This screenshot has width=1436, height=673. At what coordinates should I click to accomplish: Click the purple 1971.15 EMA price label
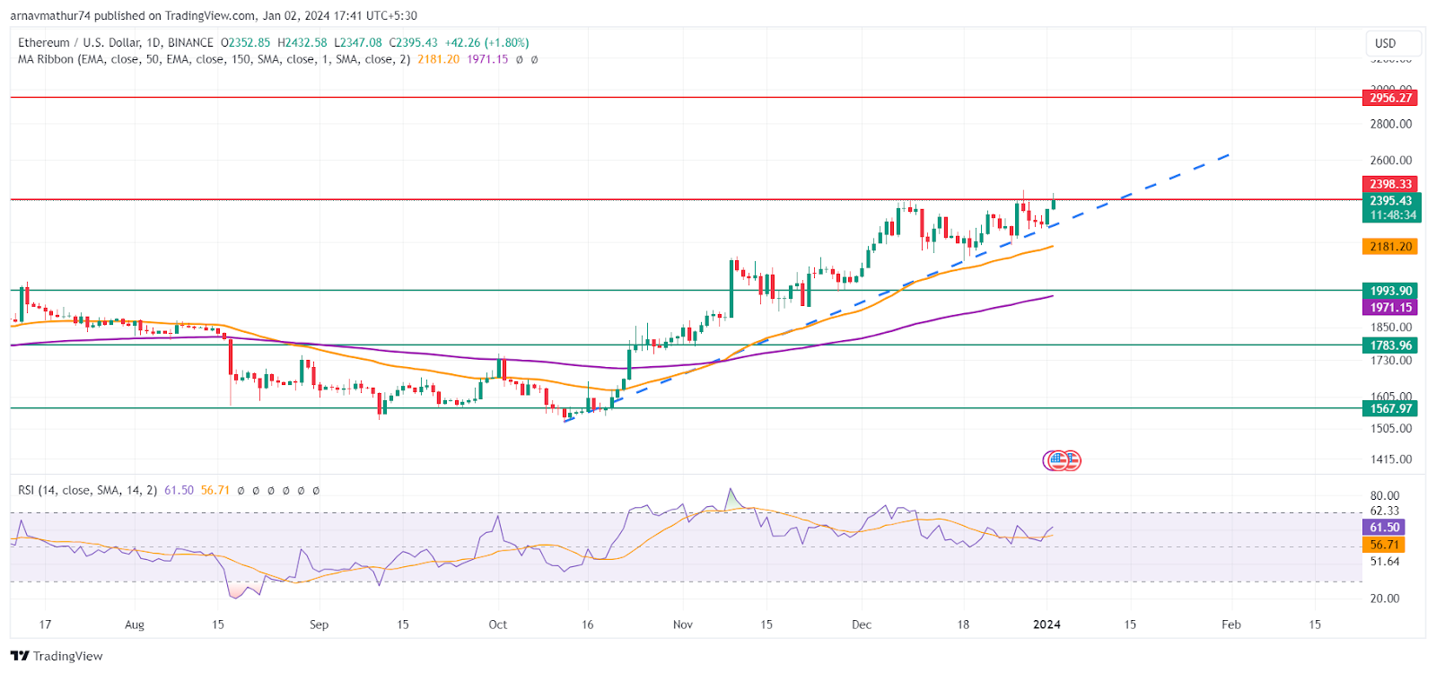tap(1390, 307)
